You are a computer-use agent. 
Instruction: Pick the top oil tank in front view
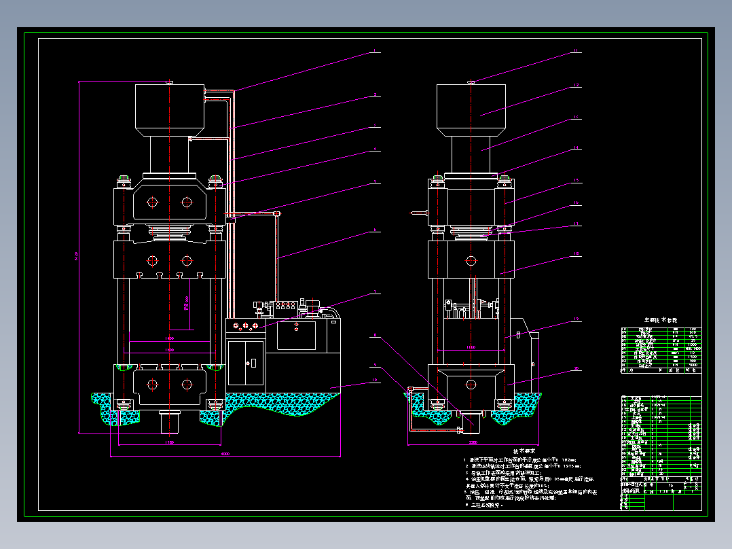click(170, 110)
